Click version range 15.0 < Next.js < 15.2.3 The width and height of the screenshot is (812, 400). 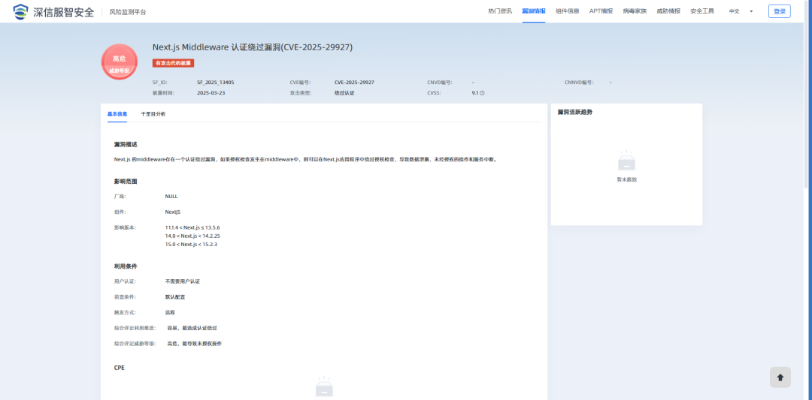click(191, 244)
